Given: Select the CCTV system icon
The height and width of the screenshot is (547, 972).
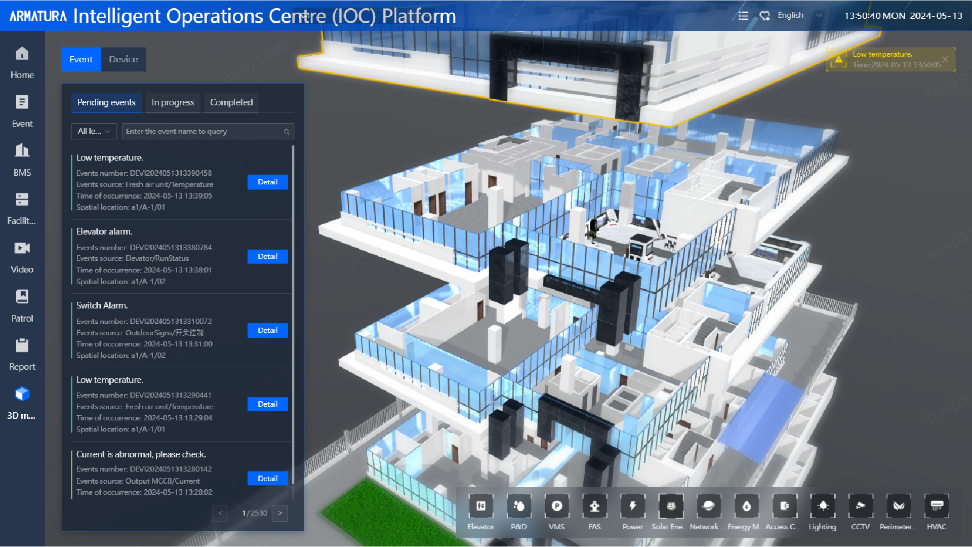Looking at the screenshot, I should pos(860,506).
